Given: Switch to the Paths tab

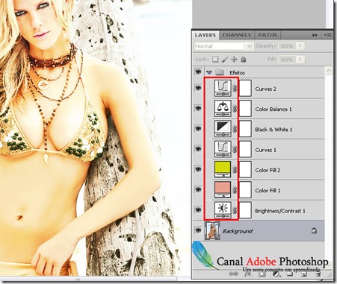Looking at the screenshot, I should click(268, 35).
